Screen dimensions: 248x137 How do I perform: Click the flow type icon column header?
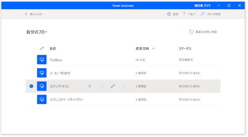pyautogui.click(x=42, y=48)
